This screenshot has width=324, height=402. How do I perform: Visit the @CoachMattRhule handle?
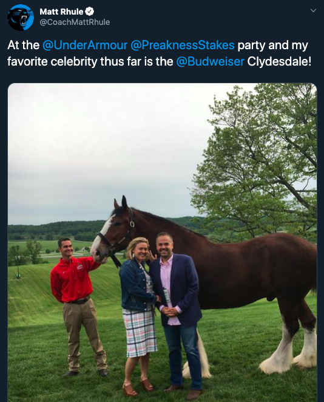(75, 22)
